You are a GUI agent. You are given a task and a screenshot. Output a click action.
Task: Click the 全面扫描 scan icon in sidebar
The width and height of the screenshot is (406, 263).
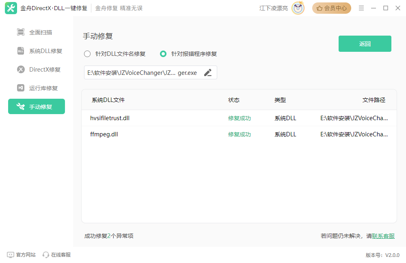pos(21,32)
